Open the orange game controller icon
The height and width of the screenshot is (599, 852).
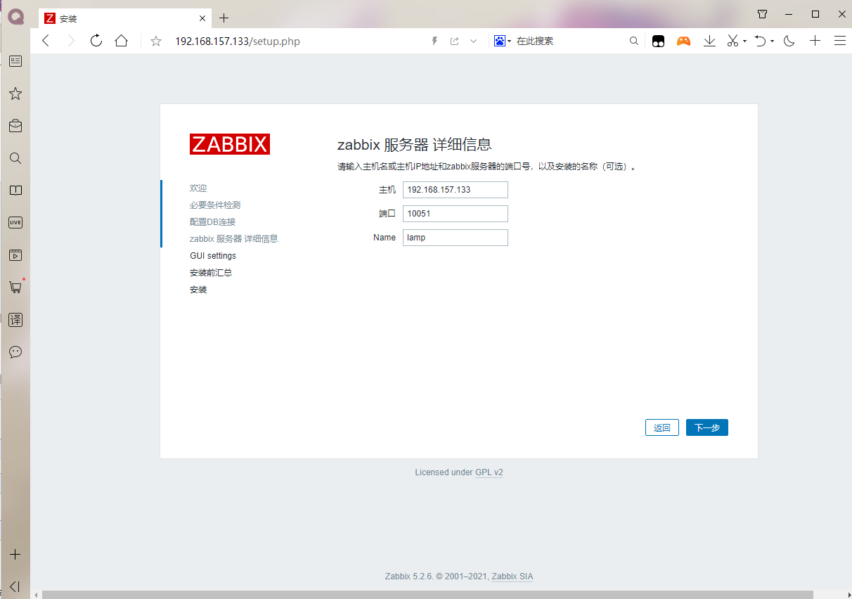[683, 41]
